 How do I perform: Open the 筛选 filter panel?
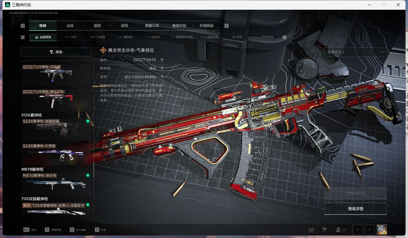click(56, 52)
